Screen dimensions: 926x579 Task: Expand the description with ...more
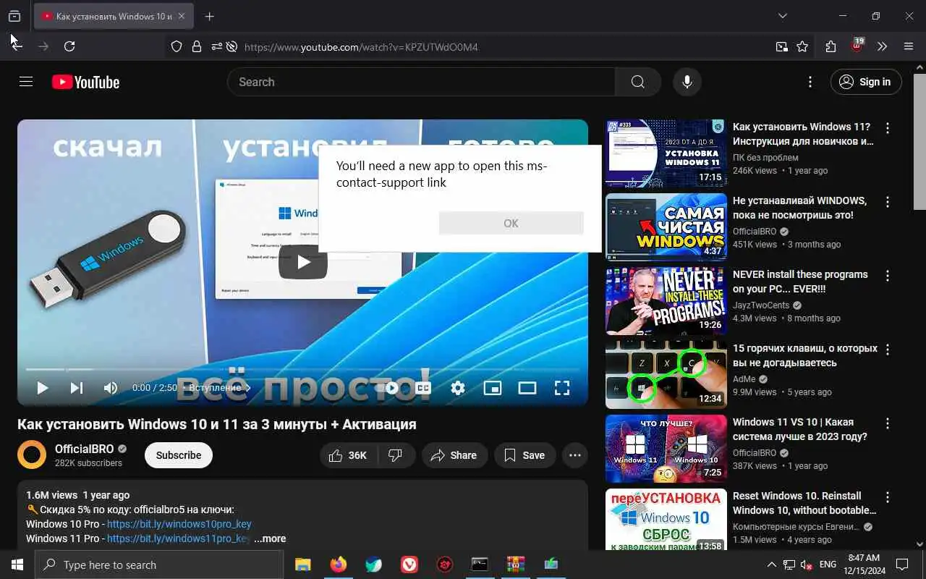[x=270, y=538]
